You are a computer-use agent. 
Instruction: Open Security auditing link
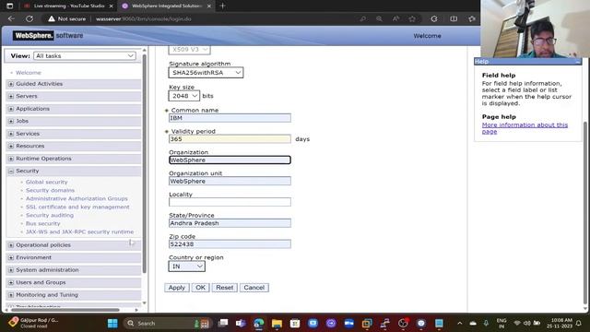point(50,215)
